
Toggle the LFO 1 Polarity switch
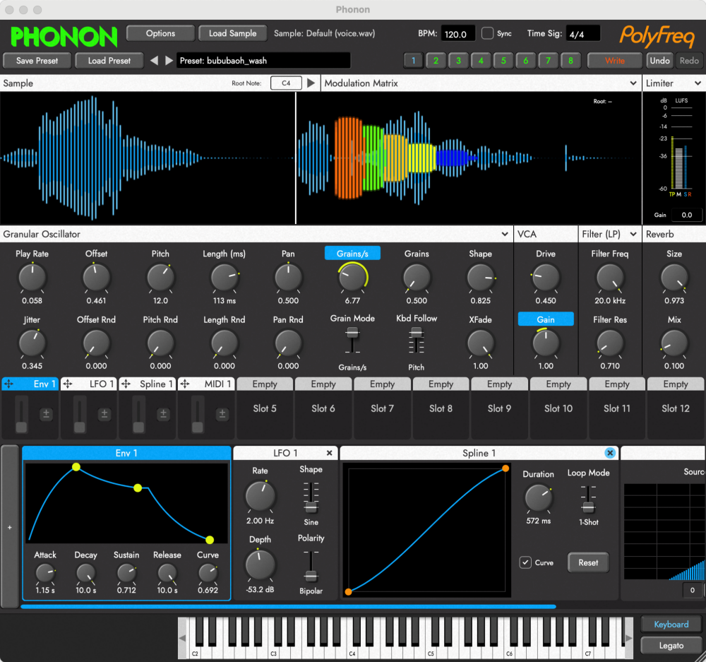311,566
